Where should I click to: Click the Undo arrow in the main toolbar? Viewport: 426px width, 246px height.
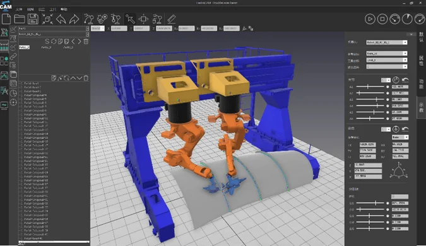click(61, 19)
